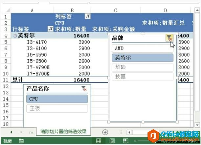This screenshot has height=145, width=201.
Task: Click 求和项:采购金额 header cell
Action: click(113, 29)
